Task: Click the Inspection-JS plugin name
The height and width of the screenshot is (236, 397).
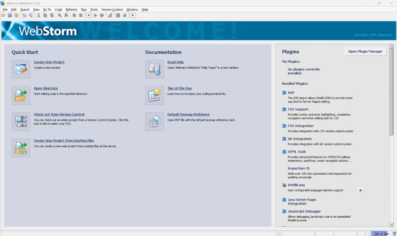Action: click(299, 168)
